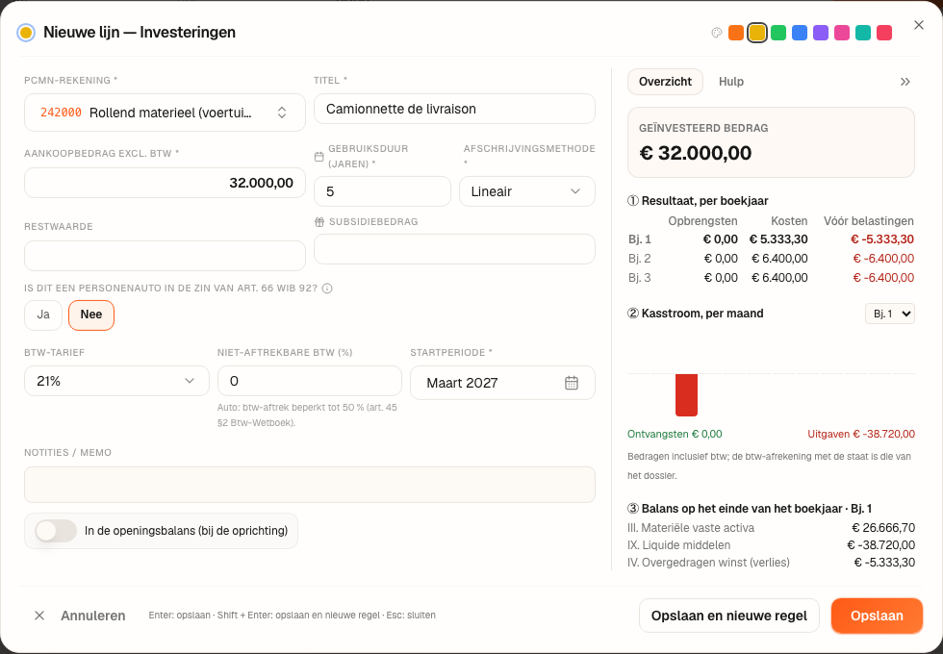Choose the purple color swatch
This screenshot has width=943, height=654.
[x=820, y=33]
